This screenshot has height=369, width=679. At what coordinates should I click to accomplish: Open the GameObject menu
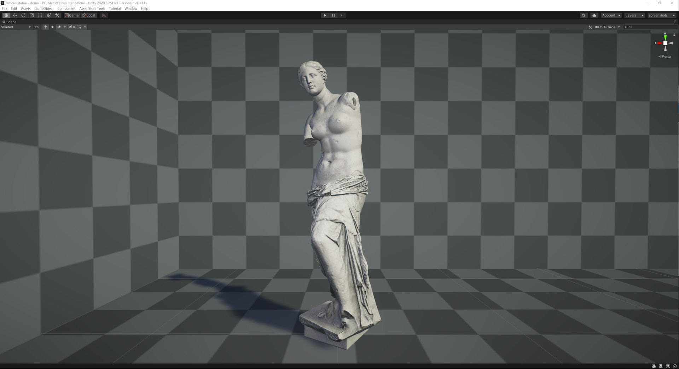tap(44, 8)
